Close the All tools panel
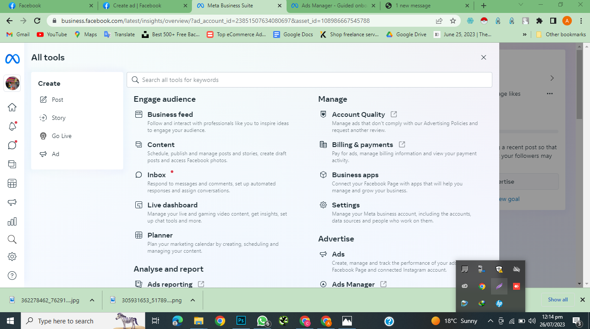Viewport: 590px width, 329px height. point(484,57)
